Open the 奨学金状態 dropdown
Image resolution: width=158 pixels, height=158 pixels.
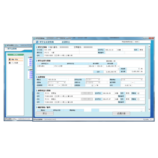(x=93, y=80)
